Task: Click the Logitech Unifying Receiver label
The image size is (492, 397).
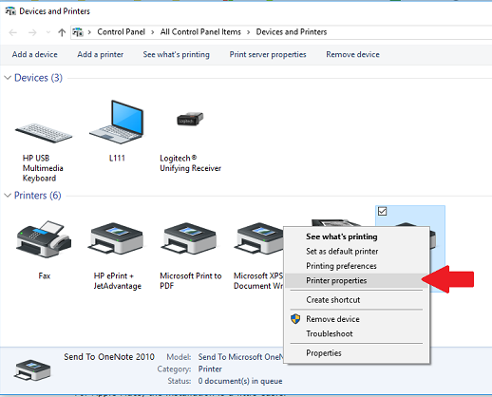Action: 191,163
